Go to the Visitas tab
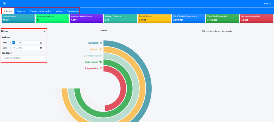The height and width of the screenshot is (122, 274). coord(59,11)
